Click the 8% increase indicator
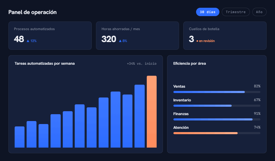Screen dimensions: 275x161 (x=123, y=41)
